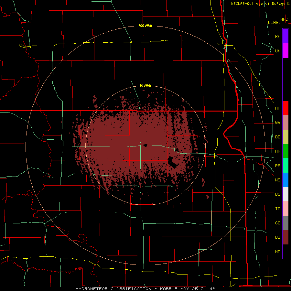Select the IC light pink legend swatch

(286, 209)
